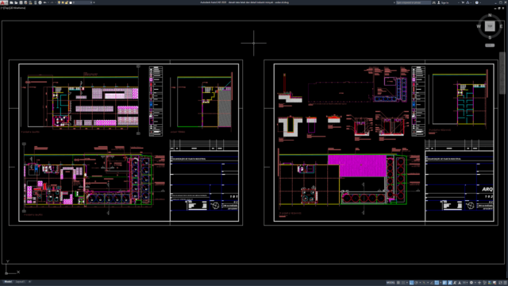Click W on the ViewCube compass
This screenshot has height=286, width=508.
point(479,26)
